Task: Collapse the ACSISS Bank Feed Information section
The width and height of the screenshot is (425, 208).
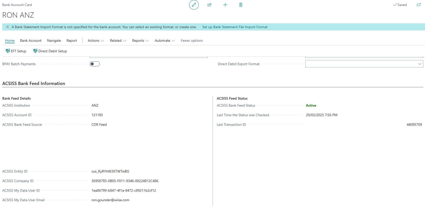Action: pos(34,84)
